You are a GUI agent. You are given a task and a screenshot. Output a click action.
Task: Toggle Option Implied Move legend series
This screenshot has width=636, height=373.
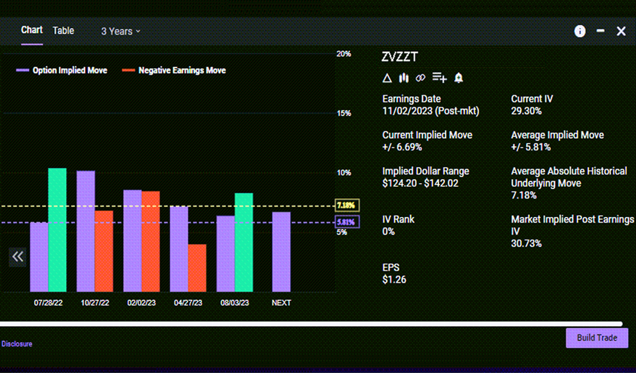coord(62,70)
